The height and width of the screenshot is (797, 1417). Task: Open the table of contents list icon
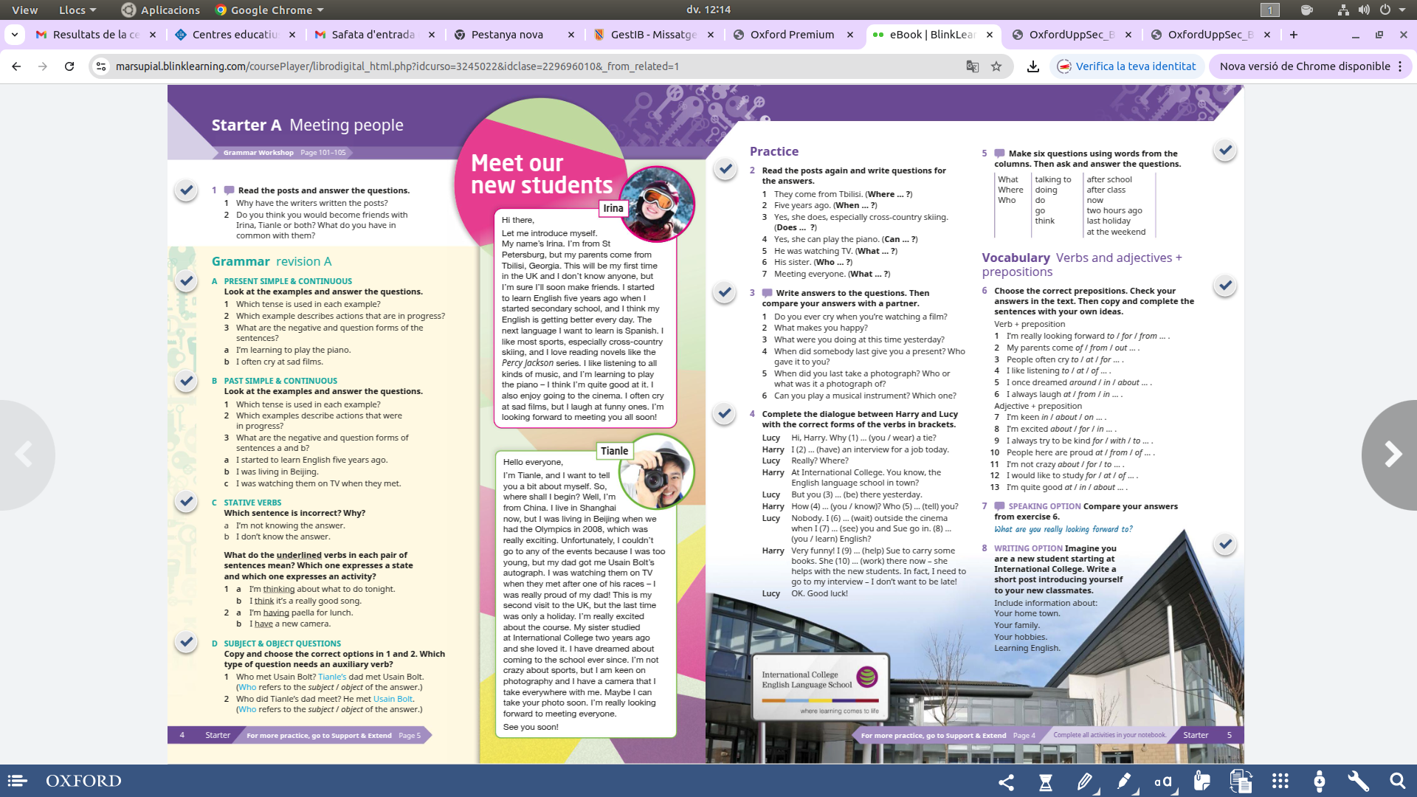(18, 781)
